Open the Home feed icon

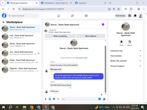(59, 16)
